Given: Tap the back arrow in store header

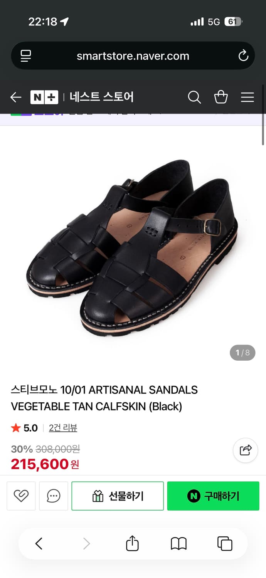Looking at the screenshot, I should pyautogui.click(x=16, y=97).
